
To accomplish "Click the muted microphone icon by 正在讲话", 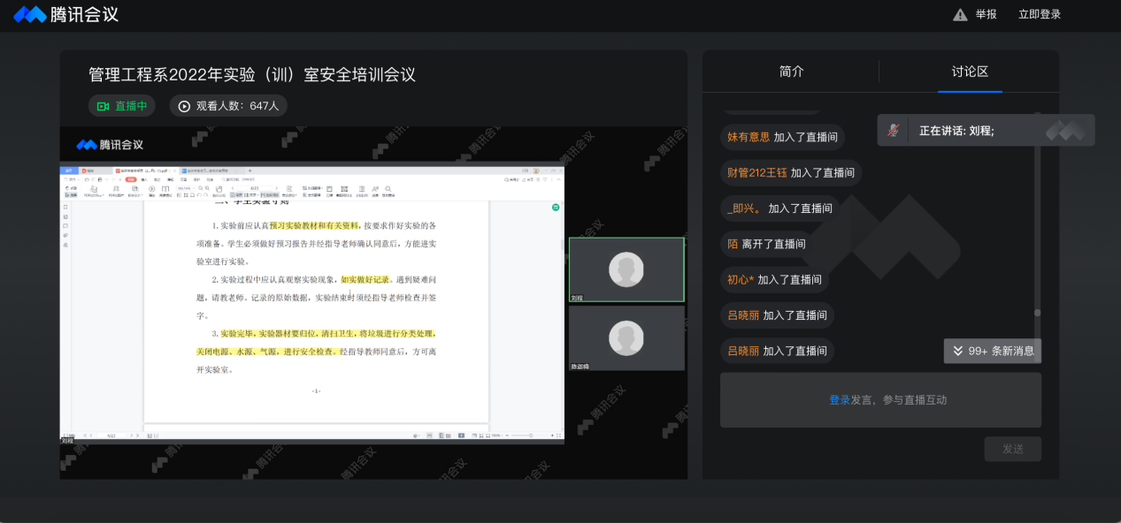I will (x=893, y=131).
